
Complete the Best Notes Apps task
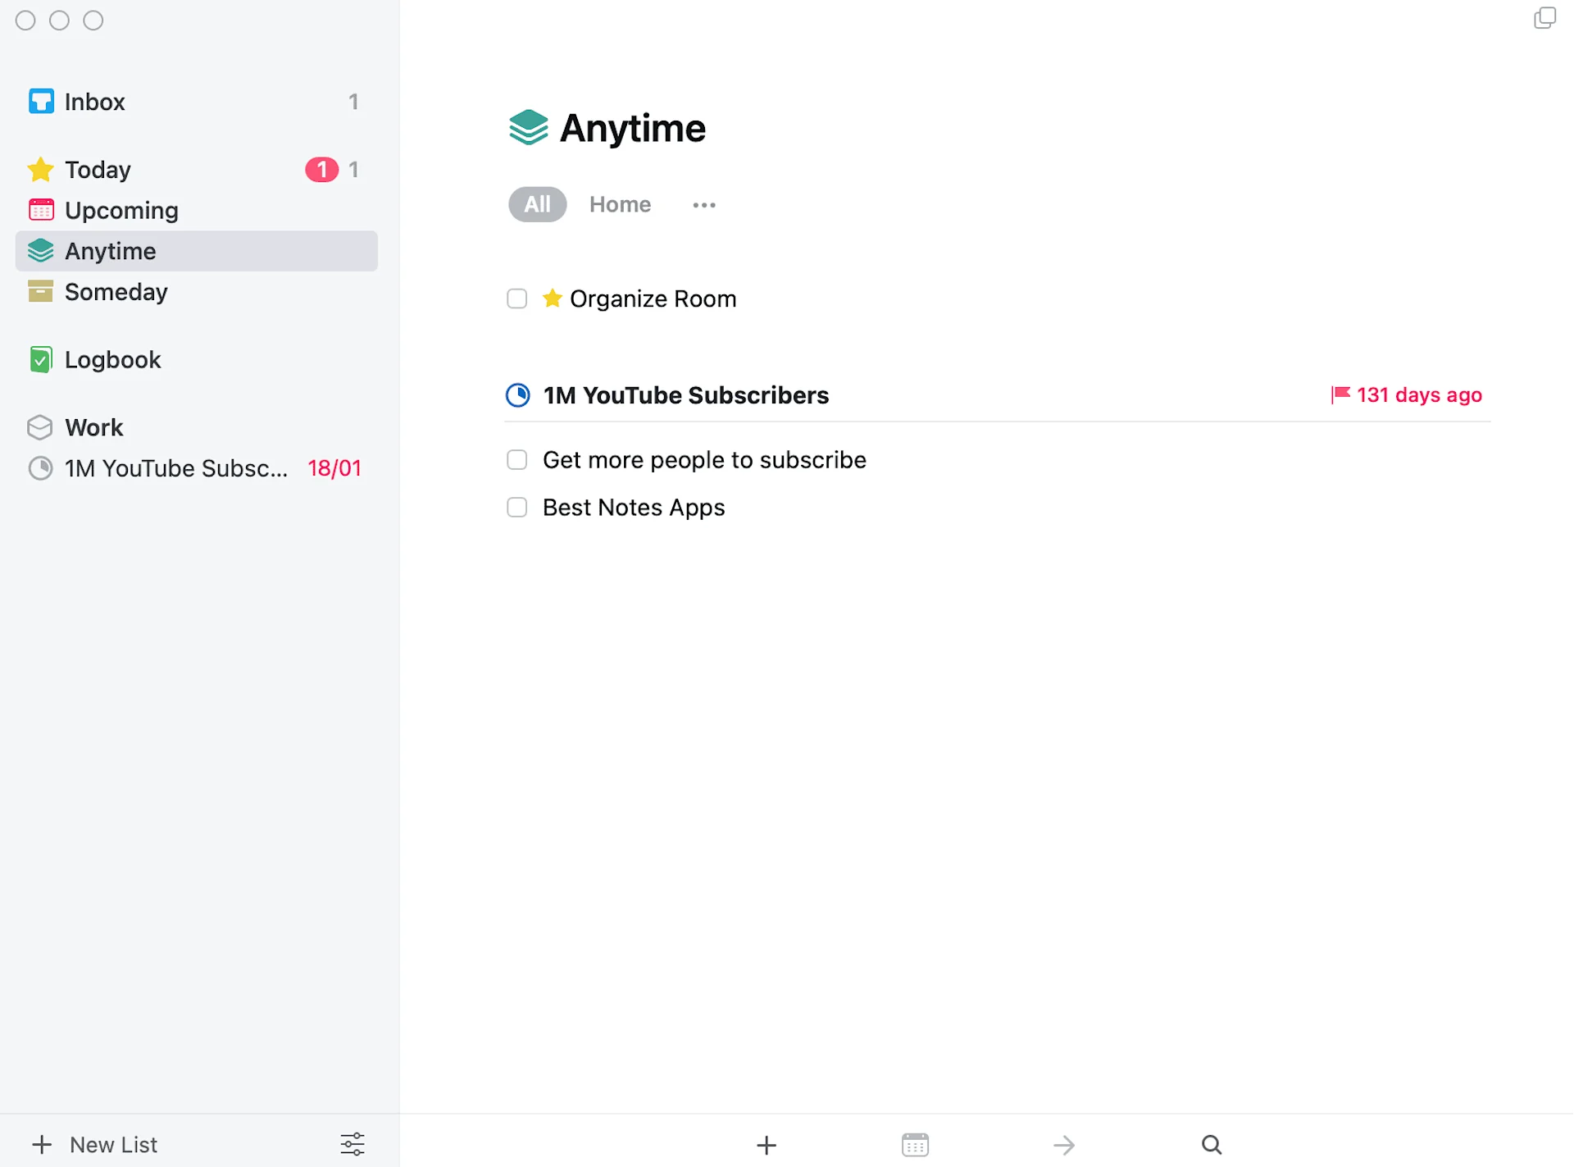tap(516, 508)
